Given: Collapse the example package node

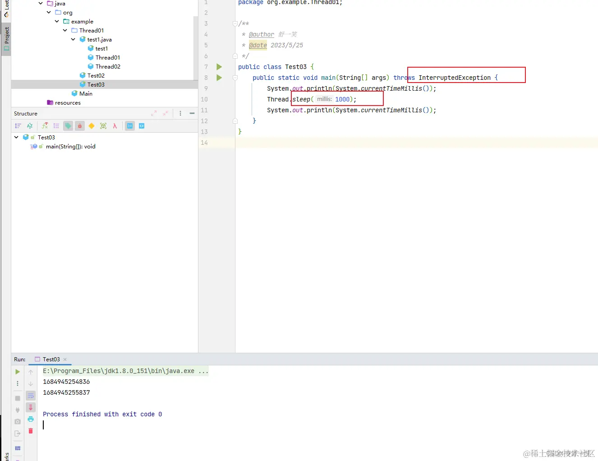Looking at the screenshot, I should (x=57, y=21).
